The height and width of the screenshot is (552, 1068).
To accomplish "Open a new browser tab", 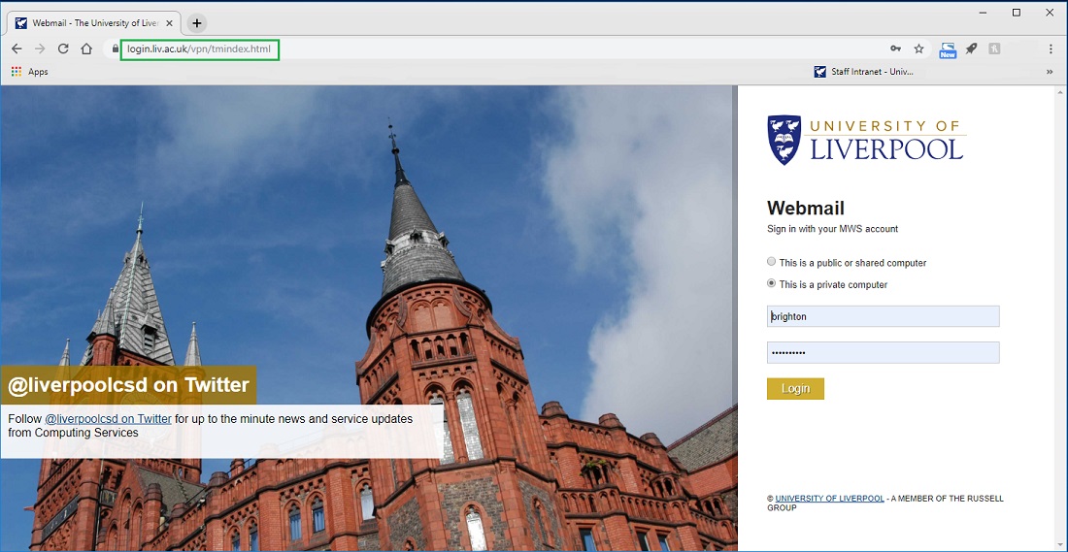I will click(x=197, y=23).
